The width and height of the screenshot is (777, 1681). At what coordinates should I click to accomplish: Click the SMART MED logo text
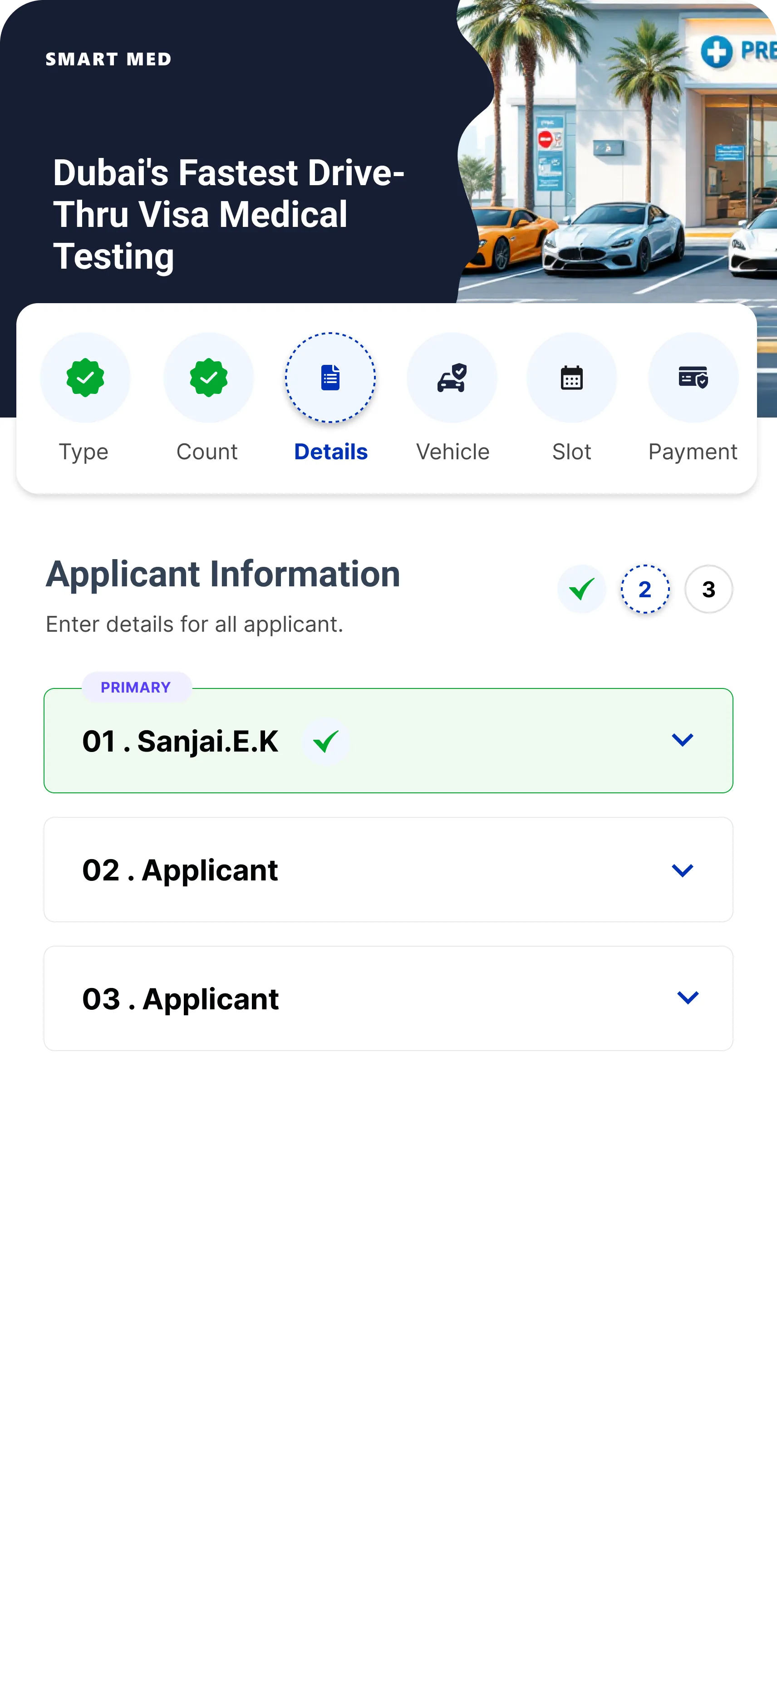pyautogui.click(x=108, y=59)
